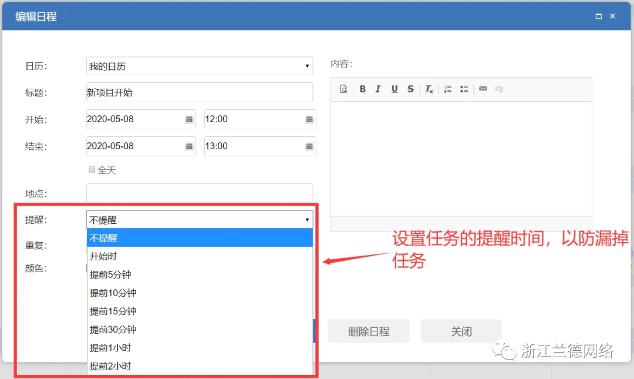
Task: Insert a numbered list in content
Action: (x=448, y=89)
